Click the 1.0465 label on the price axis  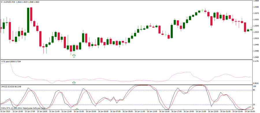[x=256, y=57]
